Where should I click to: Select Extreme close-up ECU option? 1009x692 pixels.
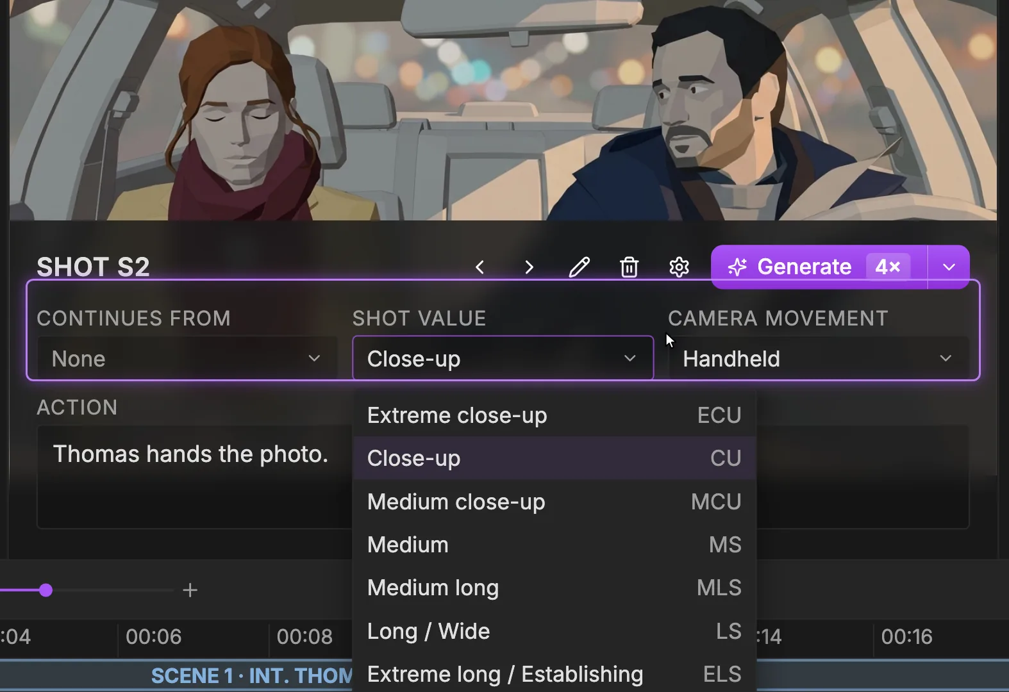pos(555,415)
